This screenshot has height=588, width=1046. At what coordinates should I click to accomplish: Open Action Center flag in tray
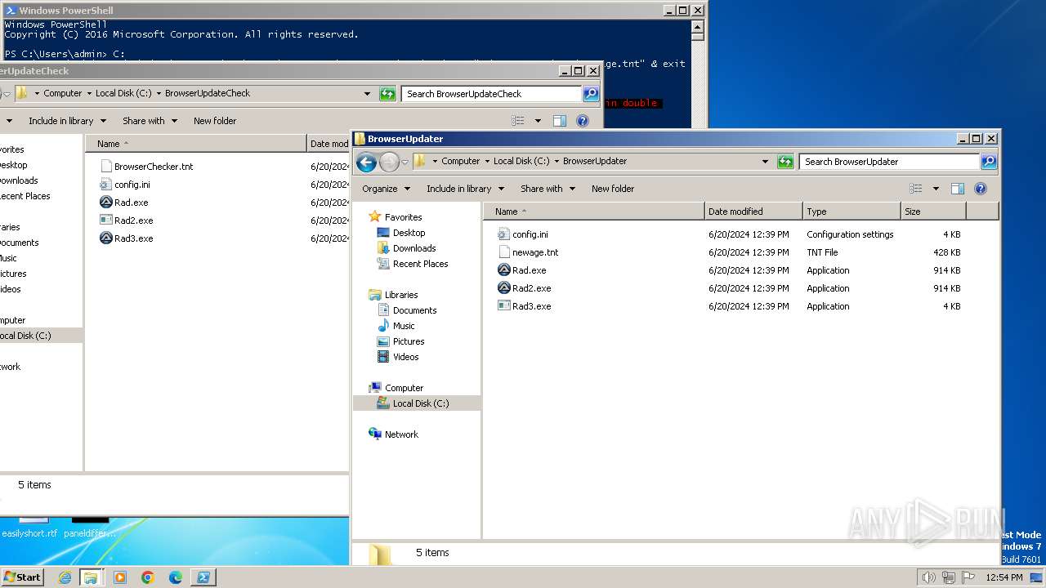[x=968, y=577]
